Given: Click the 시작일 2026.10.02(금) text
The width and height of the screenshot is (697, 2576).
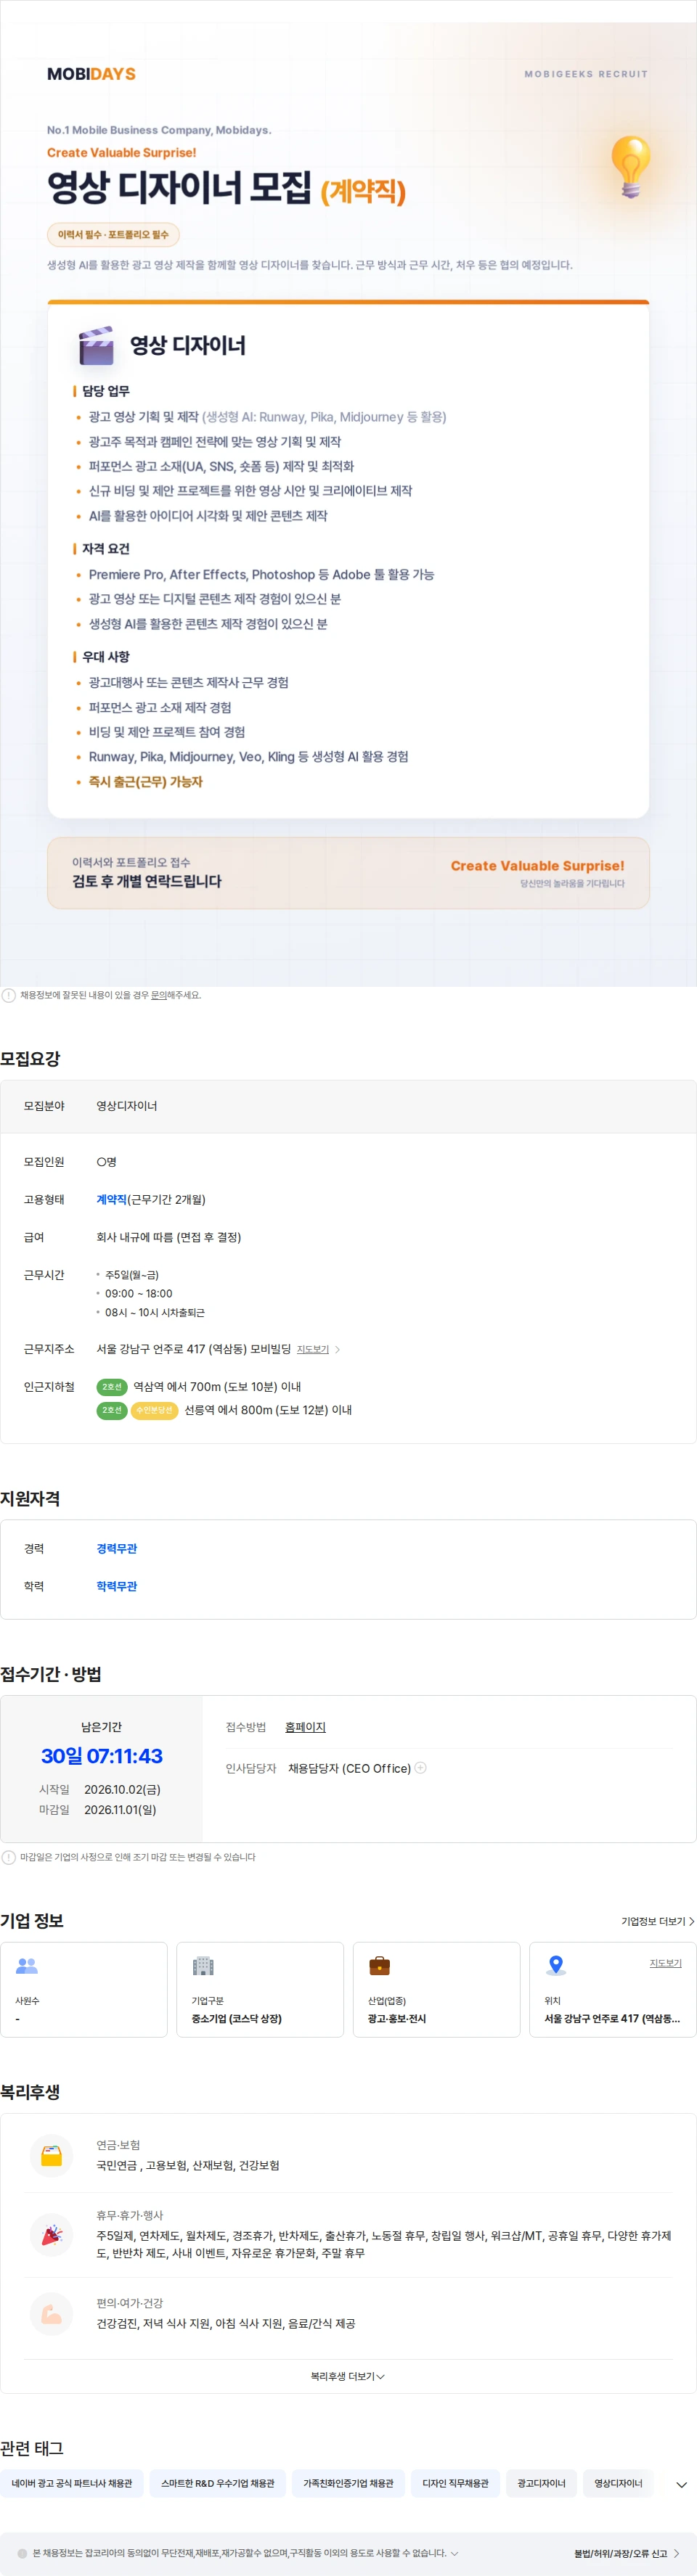Looking at the screenshot, I should tap(100, 1789).
